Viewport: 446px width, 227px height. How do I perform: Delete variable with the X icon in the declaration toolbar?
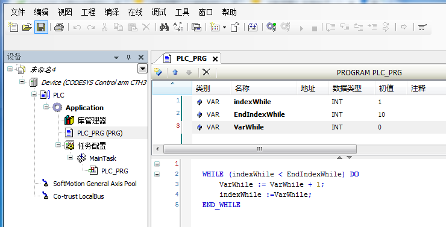(207, 72)
